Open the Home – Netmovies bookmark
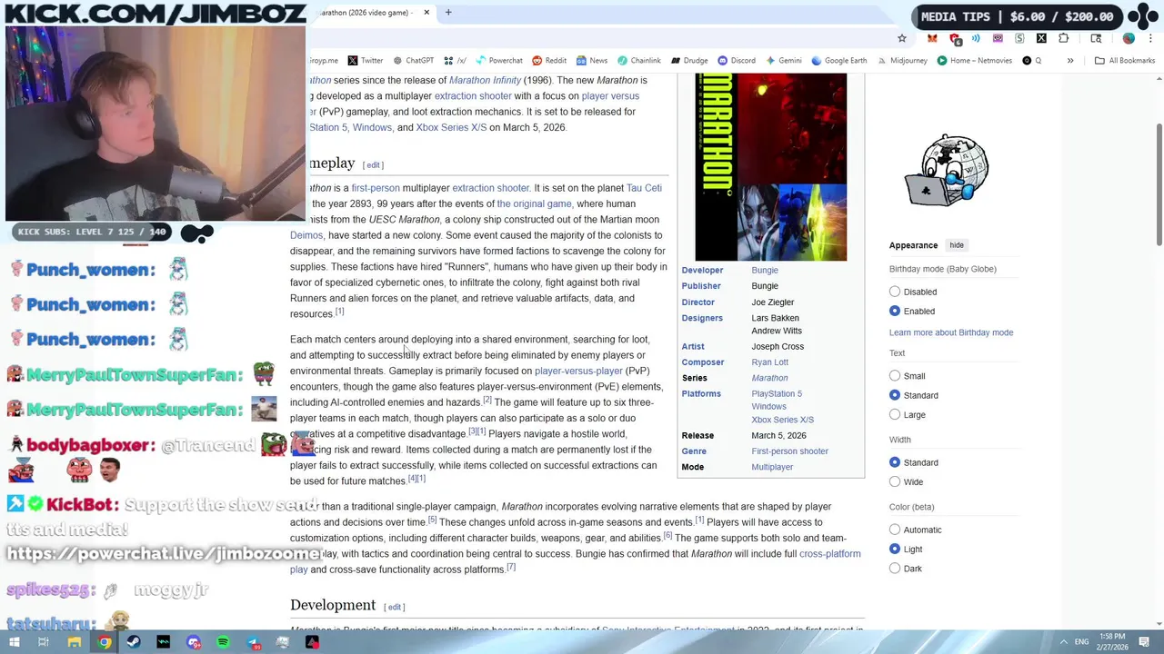1164x654 pixels. [x=974, y=61]
